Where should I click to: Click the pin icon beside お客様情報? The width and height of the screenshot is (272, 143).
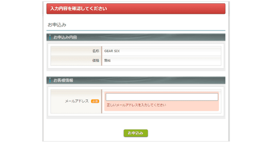(x=50, y=80)
